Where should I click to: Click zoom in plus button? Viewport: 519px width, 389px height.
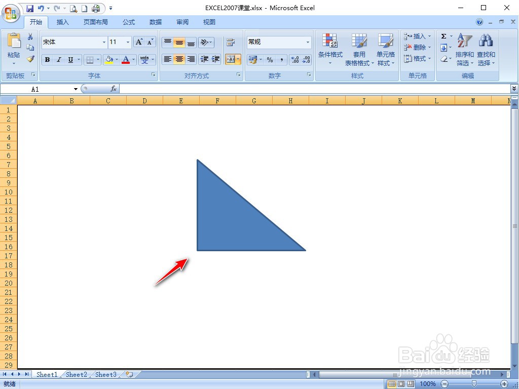point(504,384)
